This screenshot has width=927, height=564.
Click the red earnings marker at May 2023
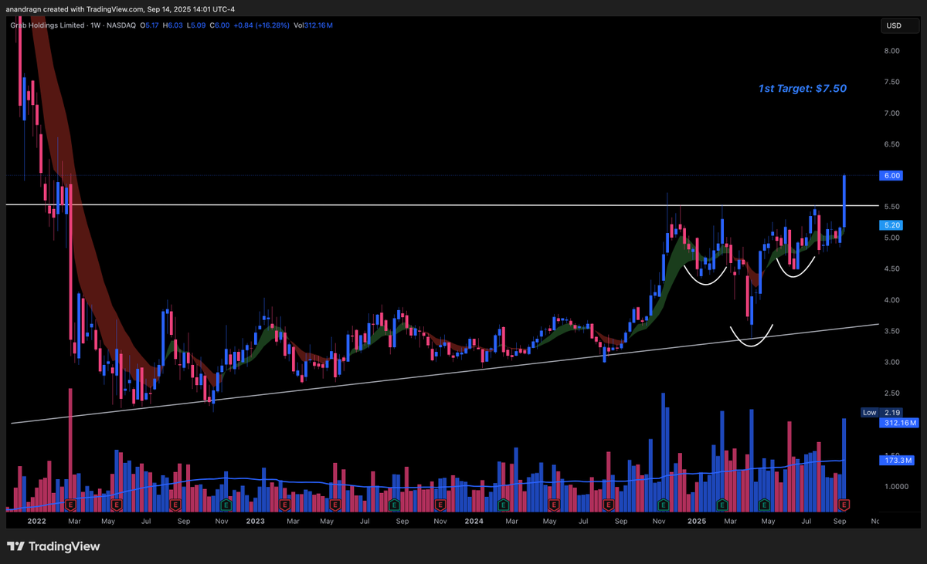[334, 504]
